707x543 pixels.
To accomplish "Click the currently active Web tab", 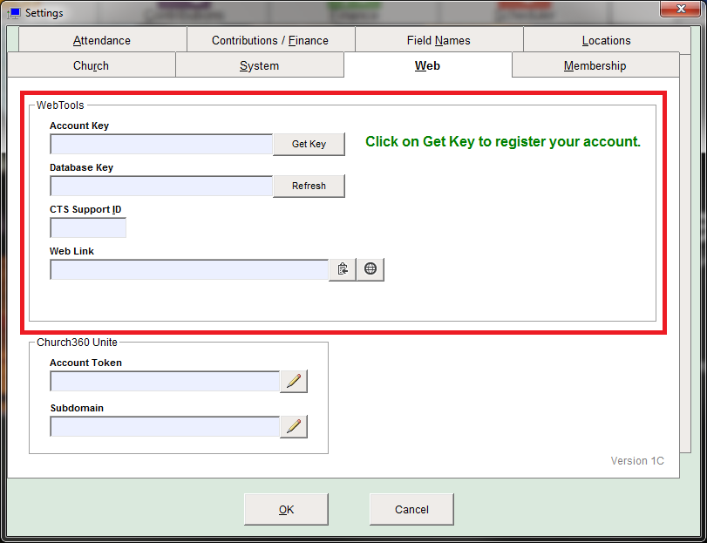I will tap(427, 65).
